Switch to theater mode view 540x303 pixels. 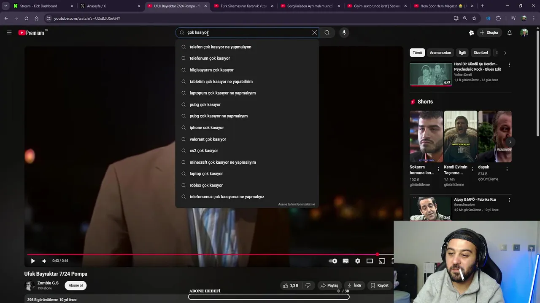tap(370, 261)
